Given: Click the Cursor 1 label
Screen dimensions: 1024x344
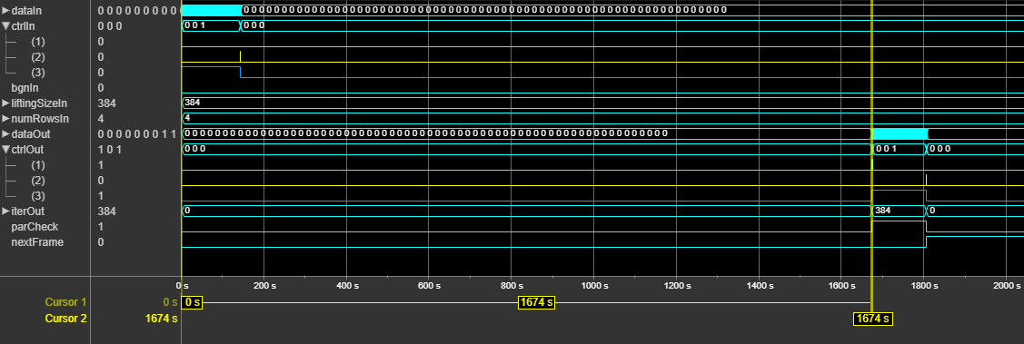Looking at the screenshot, I should pyautogui.click(x=65, y=302).
